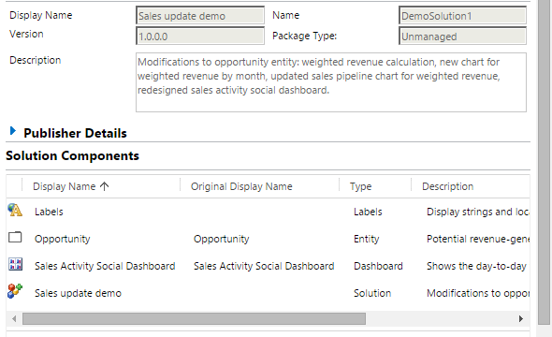This screenshot has width=552, height=337.
Task: Click the Opportunity entity icon
Action: click(15, 238)
